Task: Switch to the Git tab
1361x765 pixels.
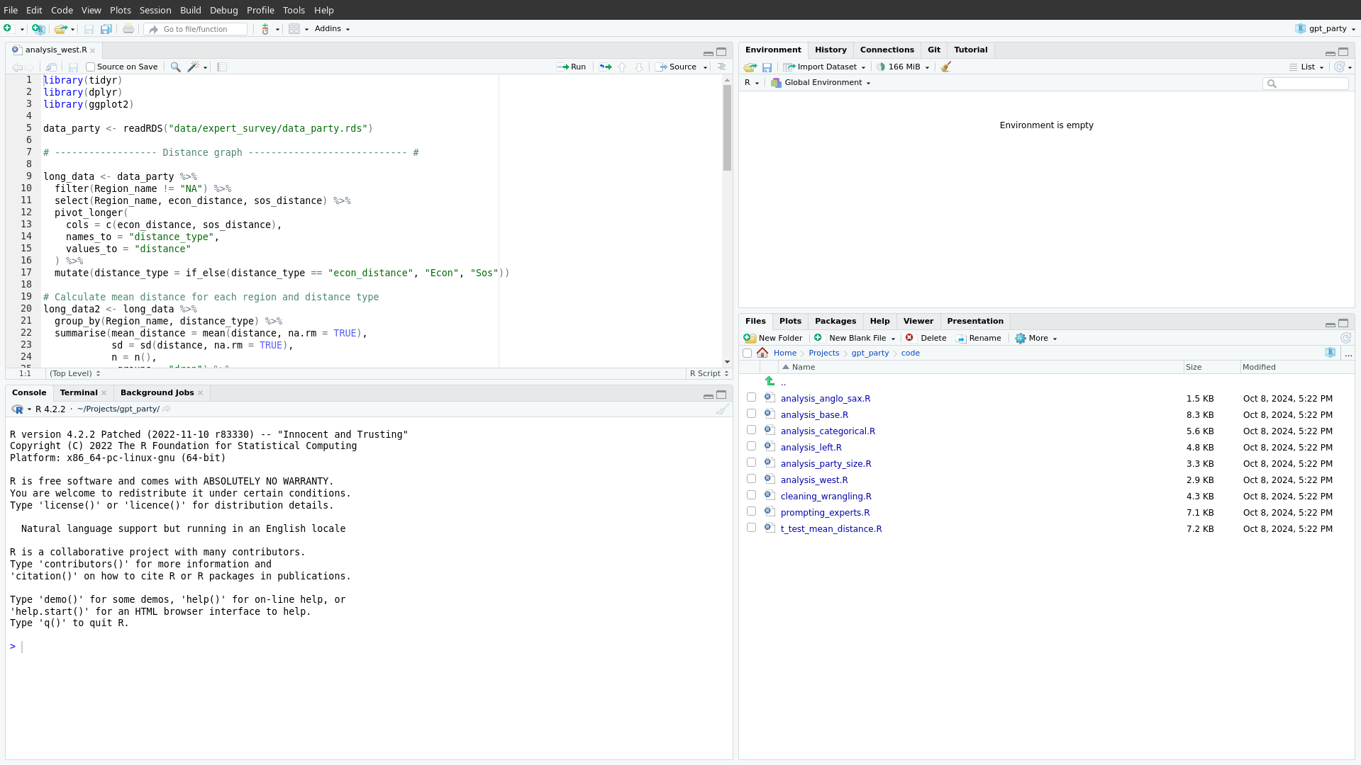Action: pyautogui.click(x=933, y=50)
